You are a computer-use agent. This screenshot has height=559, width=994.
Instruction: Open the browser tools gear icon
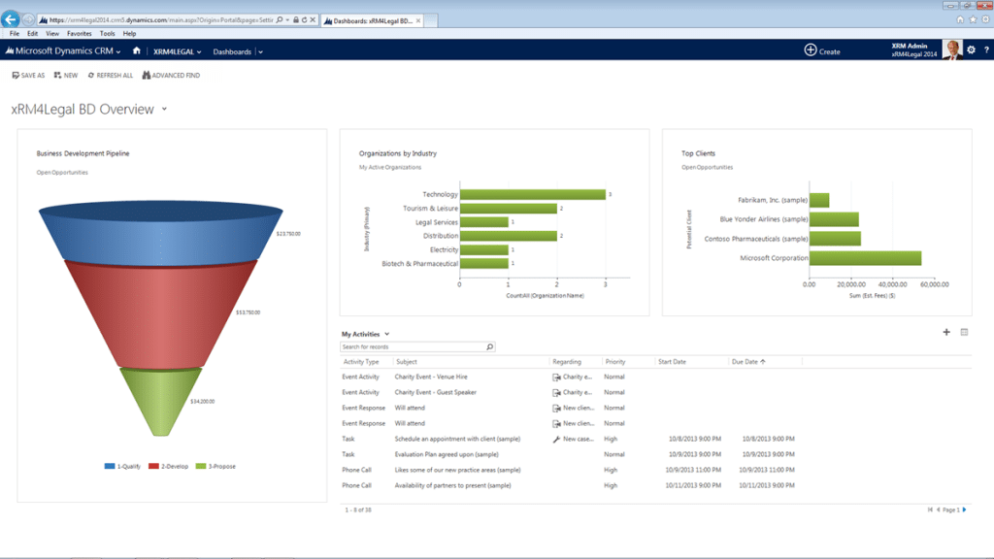[985, 19]
